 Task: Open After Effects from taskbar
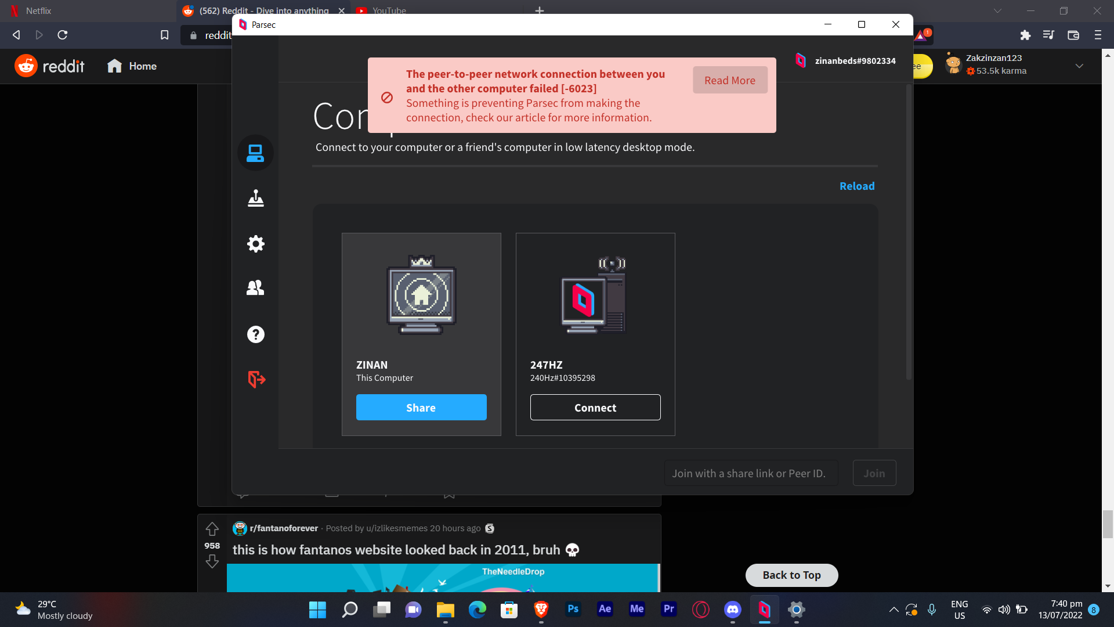tap(605, 610)
